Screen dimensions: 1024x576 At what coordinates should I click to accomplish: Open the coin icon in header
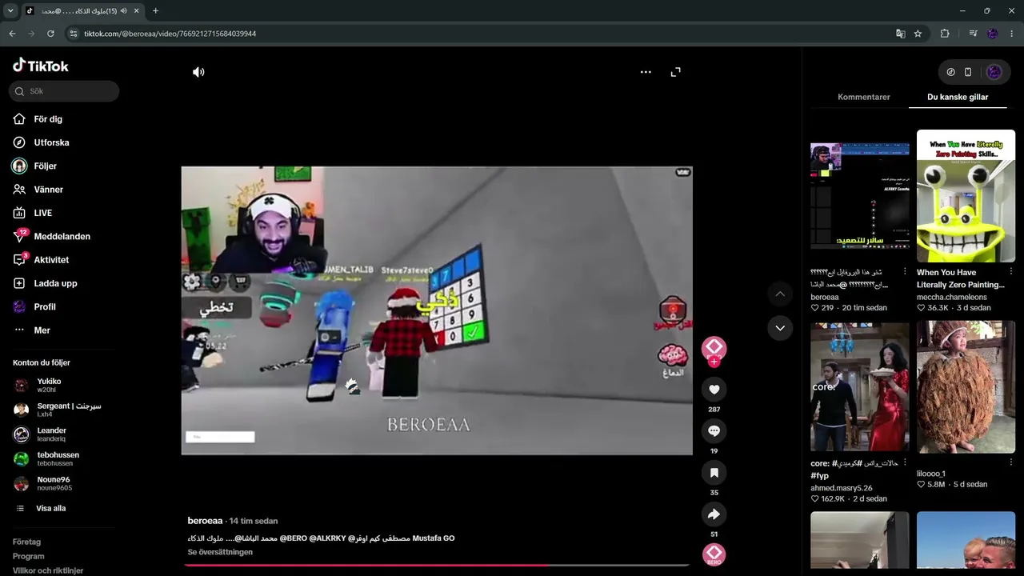pos(950,72)
